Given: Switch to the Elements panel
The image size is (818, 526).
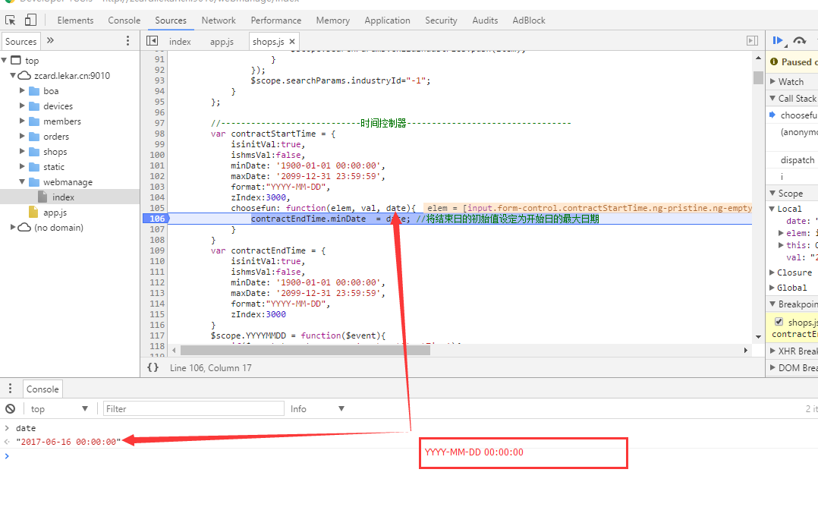Looking at the screenshot, I should (75, 20).
